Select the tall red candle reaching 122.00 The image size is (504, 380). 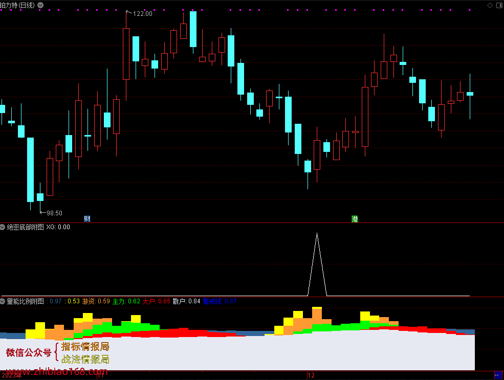[x=126, y=54]
